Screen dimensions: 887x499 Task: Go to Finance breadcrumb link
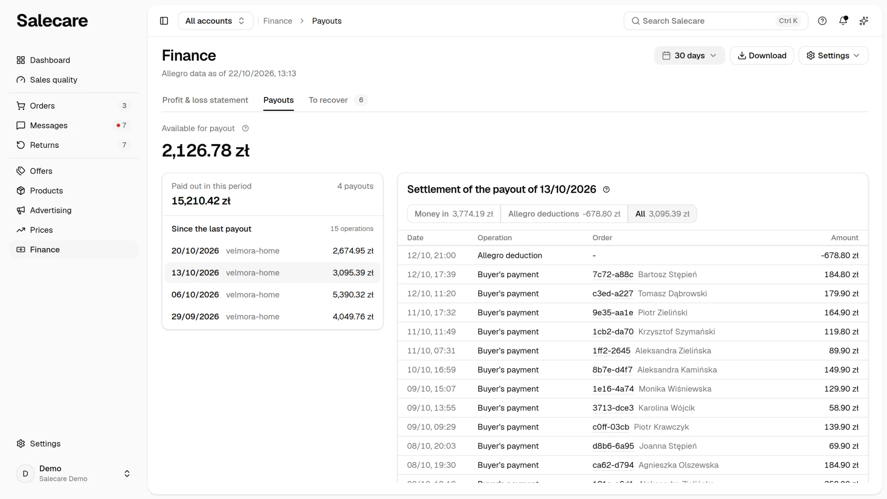tap(278, 21)
